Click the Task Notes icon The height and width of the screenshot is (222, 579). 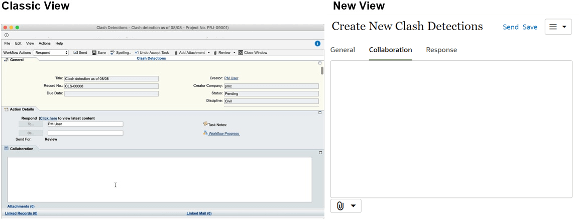tap(205, 124)
